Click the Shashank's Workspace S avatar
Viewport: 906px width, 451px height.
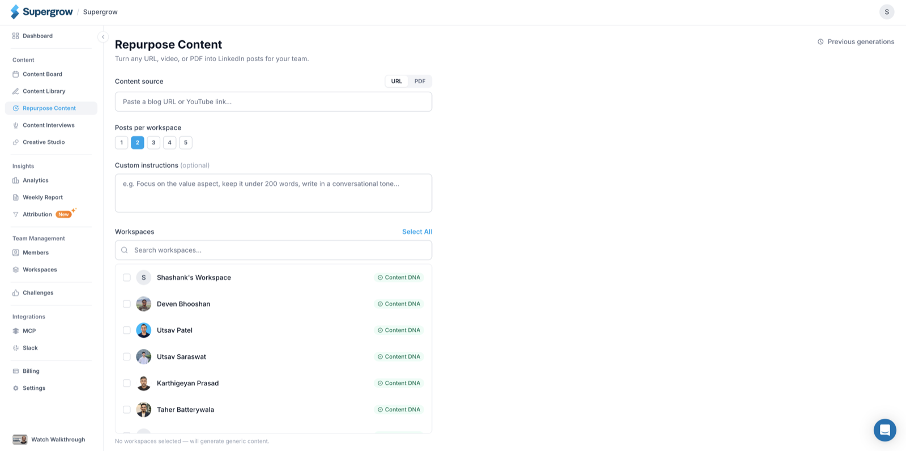[x=144, y=278]
